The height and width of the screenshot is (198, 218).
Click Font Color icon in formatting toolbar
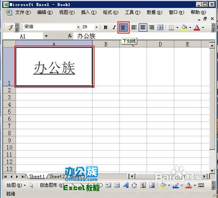coord(197,27)
